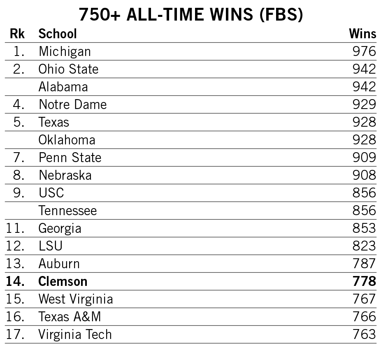
Task: Click the Michigan school name
Action: (x=65, y=51)
